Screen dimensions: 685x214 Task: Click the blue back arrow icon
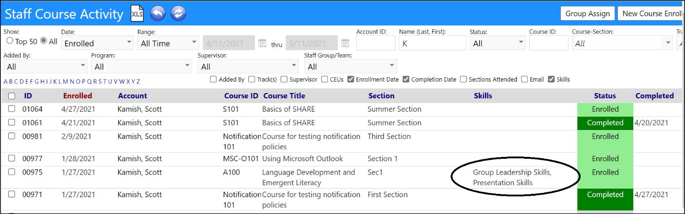(158, 13)
